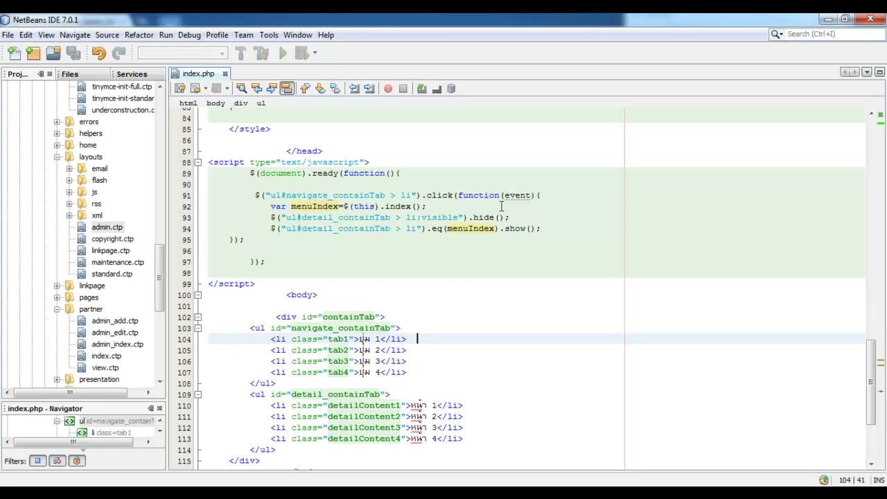Click the Find Selection magnifier icon
887x499 pixels.
point(241,89)
